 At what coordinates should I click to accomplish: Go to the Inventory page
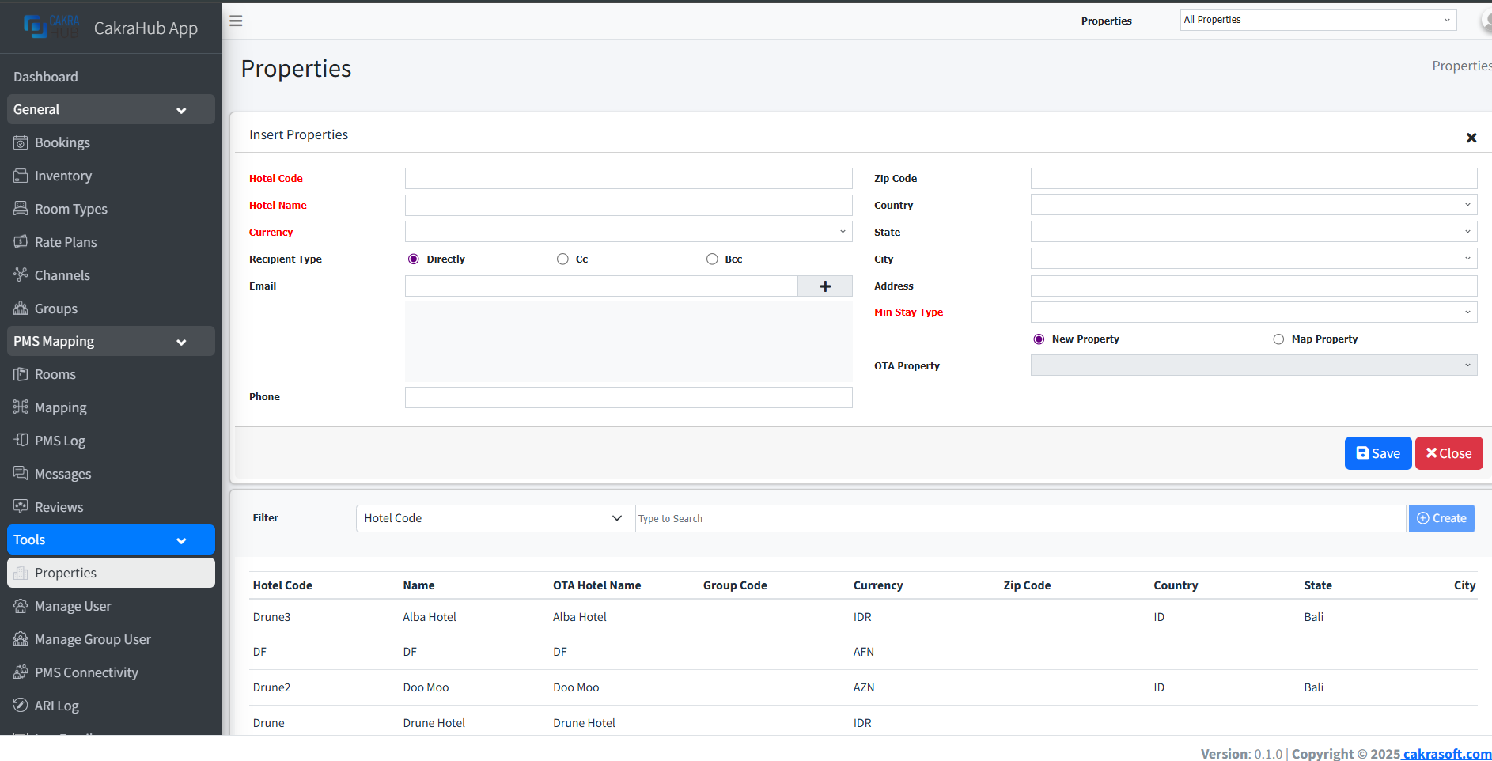tap(62, 176)
